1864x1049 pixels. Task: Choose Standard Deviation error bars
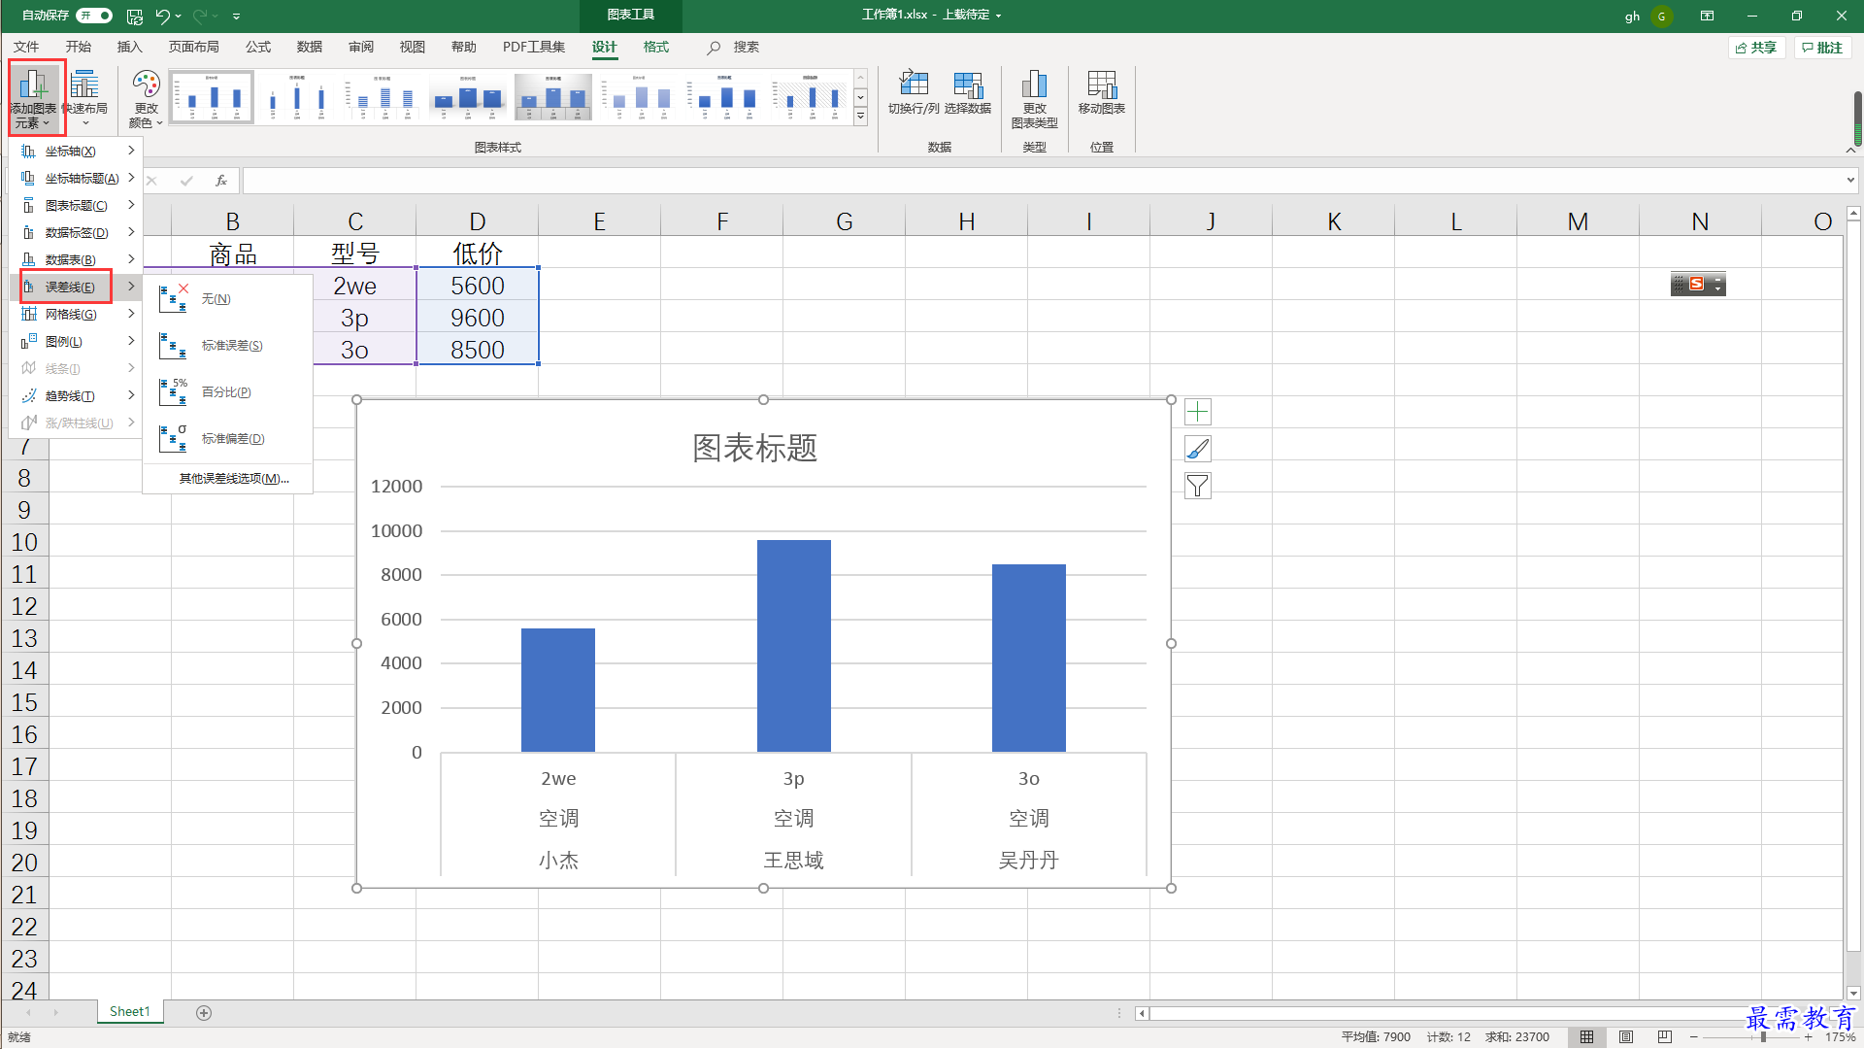pos(227,439)
